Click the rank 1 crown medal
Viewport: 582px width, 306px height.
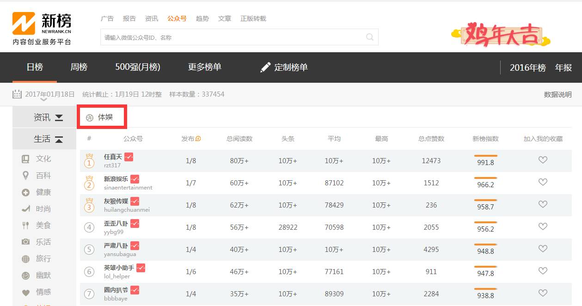[89, 161]
